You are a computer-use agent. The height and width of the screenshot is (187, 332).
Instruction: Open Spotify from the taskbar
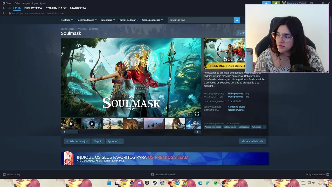tap(216, 183)
